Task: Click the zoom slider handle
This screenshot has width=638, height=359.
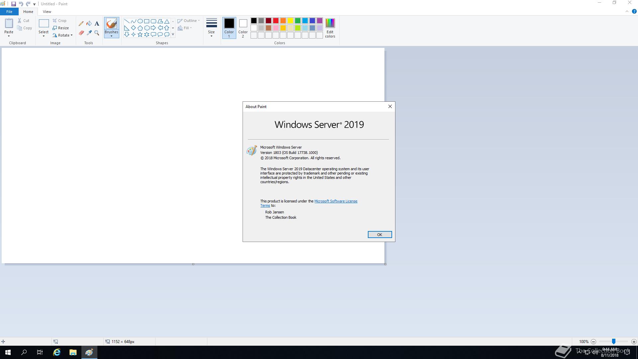Action: coord(614,342)
